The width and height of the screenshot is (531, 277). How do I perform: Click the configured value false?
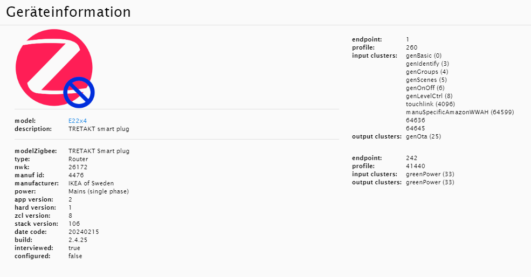click(x=75, y=256)
